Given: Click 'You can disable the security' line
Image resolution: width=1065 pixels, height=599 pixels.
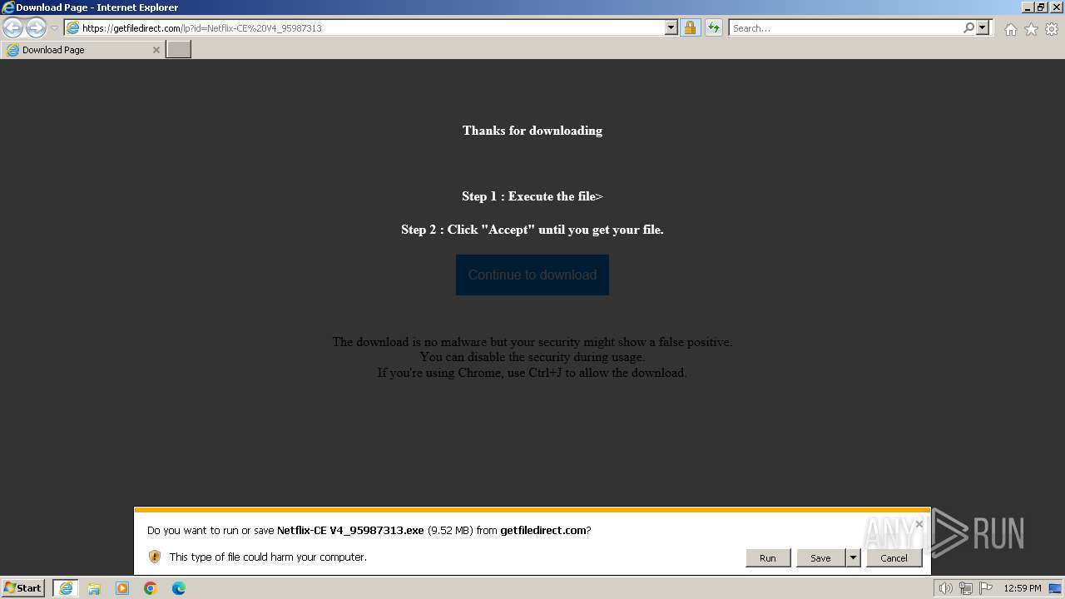Looking at the screenshot, I should [532, 357].
